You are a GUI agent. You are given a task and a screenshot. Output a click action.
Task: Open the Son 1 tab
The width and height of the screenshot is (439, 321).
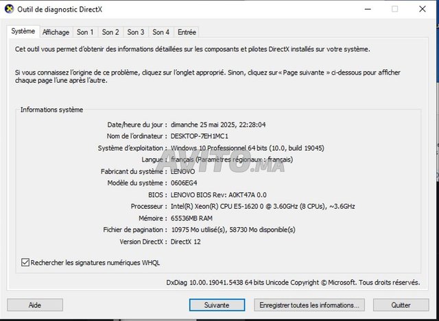[85, 32]
